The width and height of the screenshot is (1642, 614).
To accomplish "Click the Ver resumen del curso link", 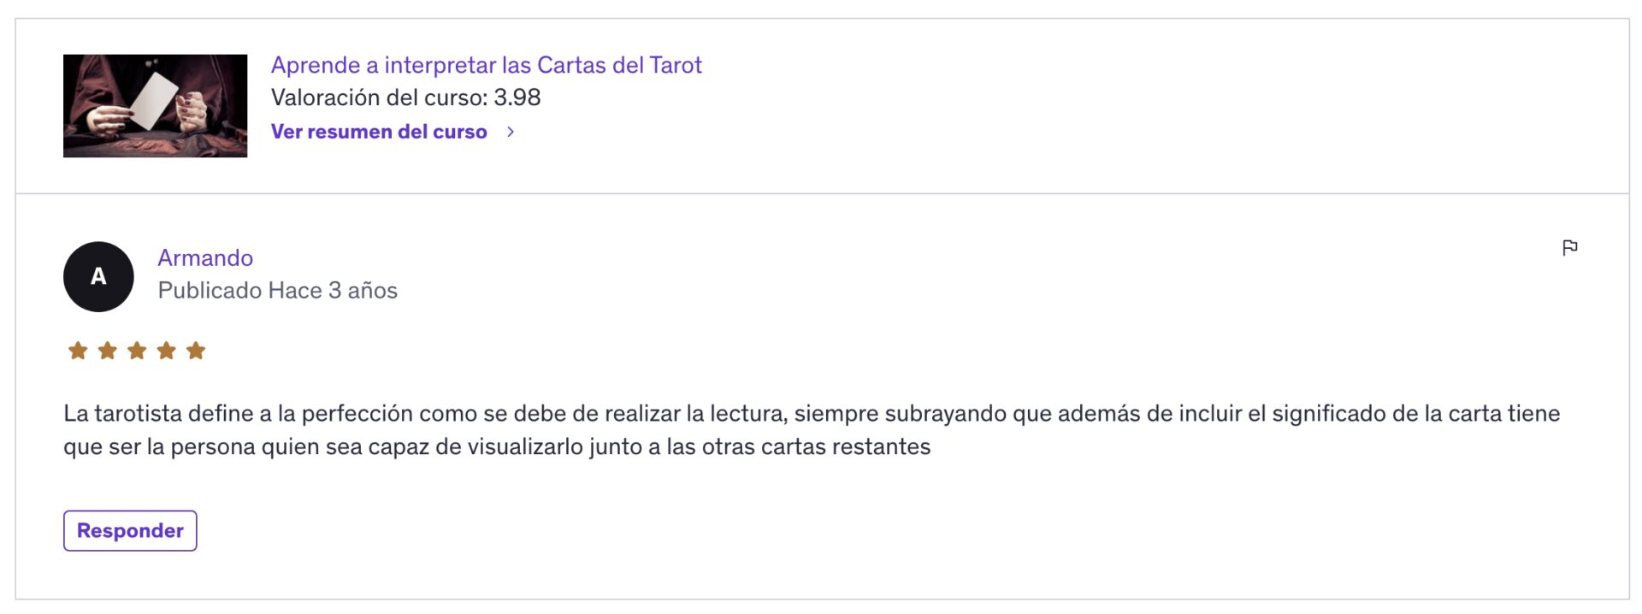I will click(379, 132).
